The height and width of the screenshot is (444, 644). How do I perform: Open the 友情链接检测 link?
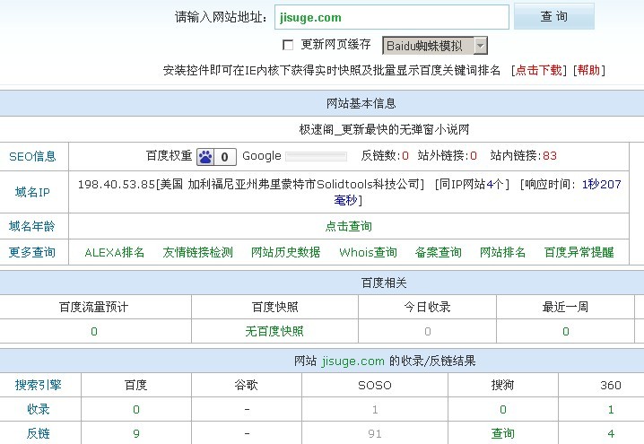197,252
